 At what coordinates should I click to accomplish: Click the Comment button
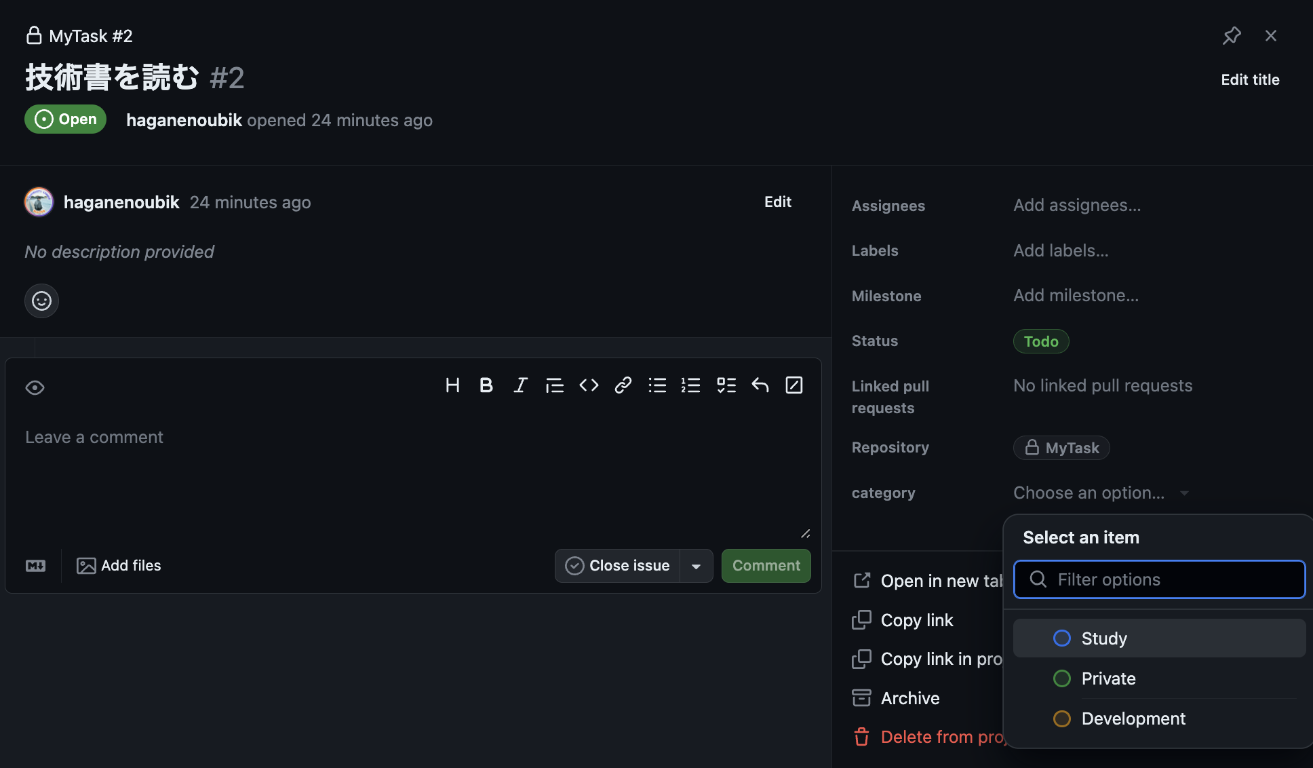click(x=766, y=565)
